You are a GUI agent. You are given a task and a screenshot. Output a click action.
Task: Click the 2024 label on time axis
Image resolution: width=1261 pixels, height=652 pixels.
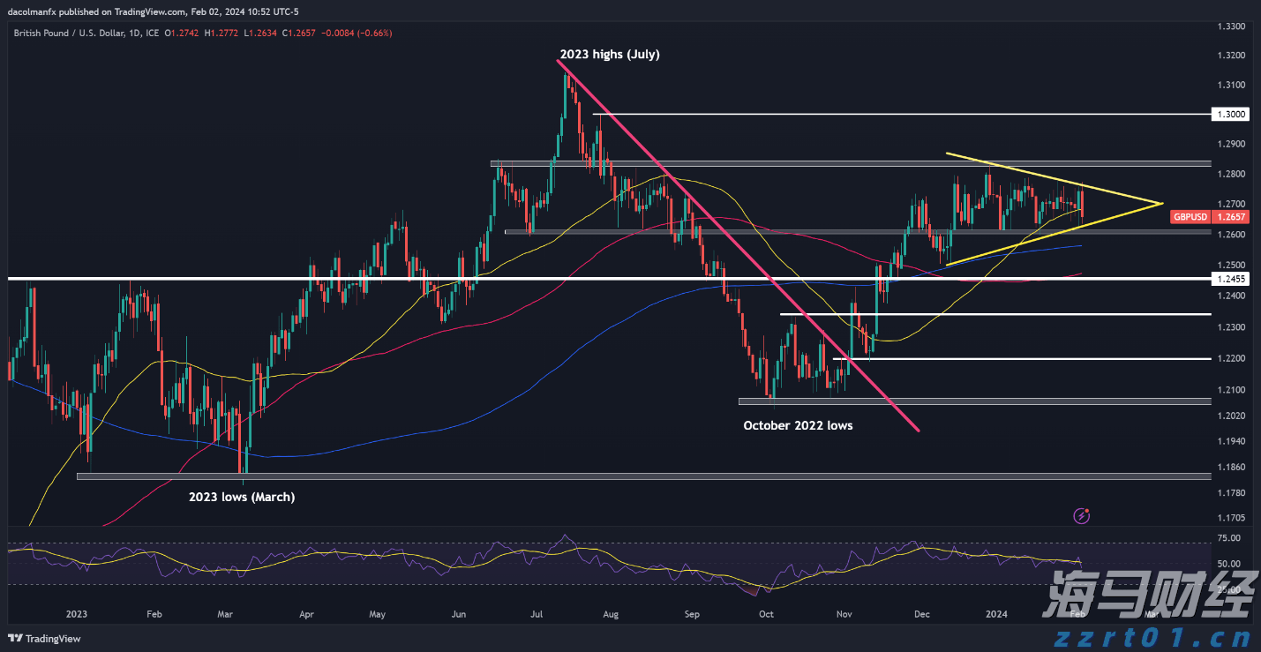coord(996,613)
